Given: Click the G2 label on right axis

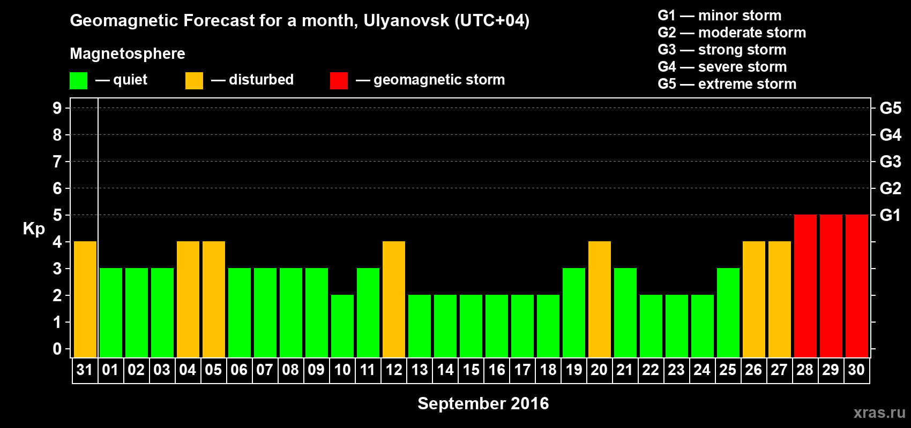Looking at the screenshot, I should 890,188.
